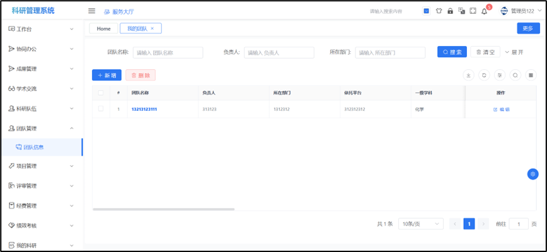
Task: Click the lock screen icon
Action: point(450,11)
